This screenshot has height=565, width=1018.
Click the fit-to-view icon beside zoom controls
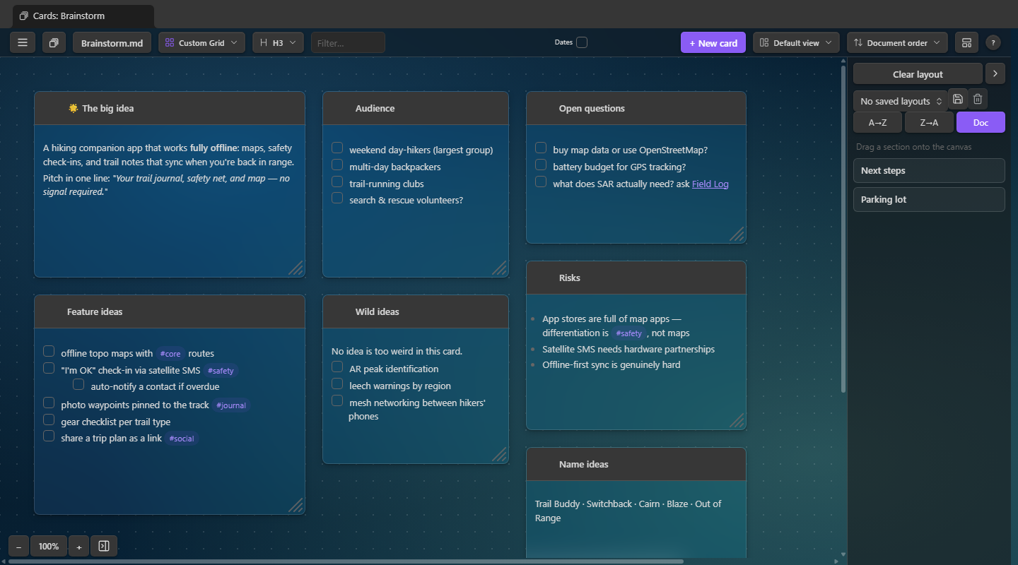pyautogui.click(x=104, y=546)
